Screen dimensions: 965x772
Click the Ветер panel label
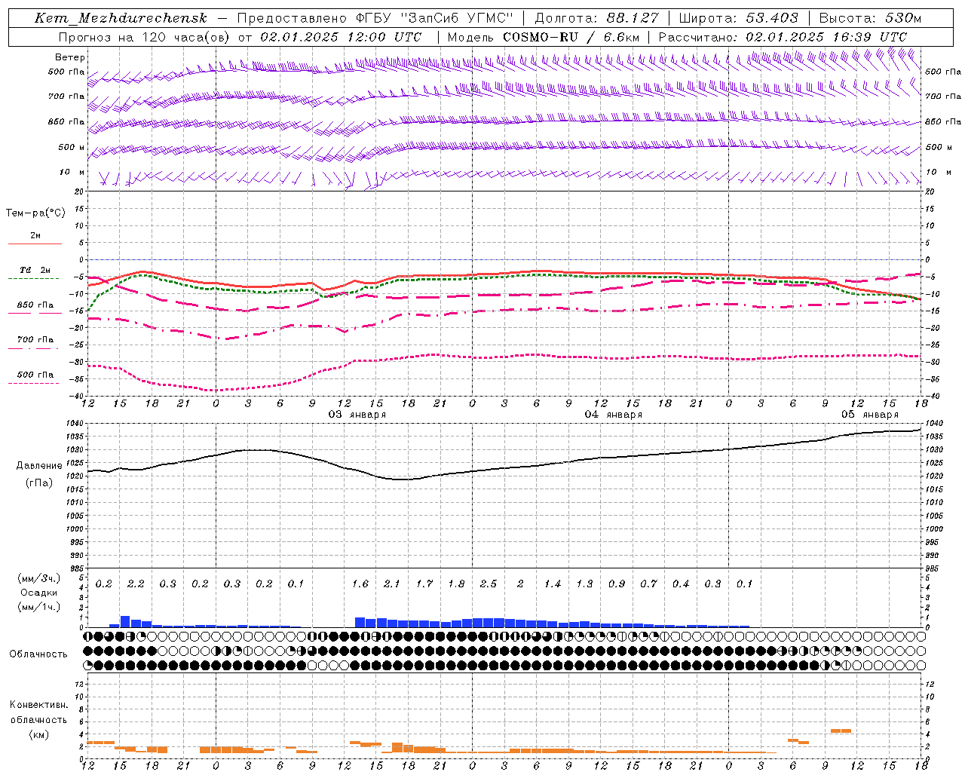click(x=69, y=57)
